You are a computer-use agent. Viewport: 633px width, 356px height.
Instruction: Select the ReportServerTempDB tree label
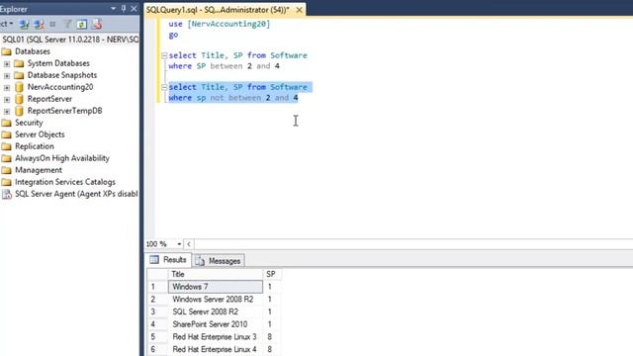(64, 111)
